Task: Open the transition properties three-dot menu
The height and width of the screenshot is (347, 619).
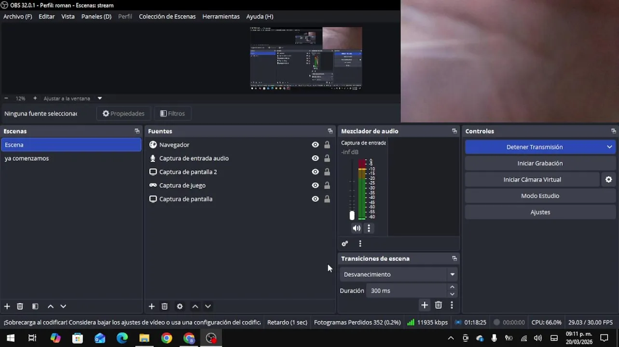Action: pos(452,305)
